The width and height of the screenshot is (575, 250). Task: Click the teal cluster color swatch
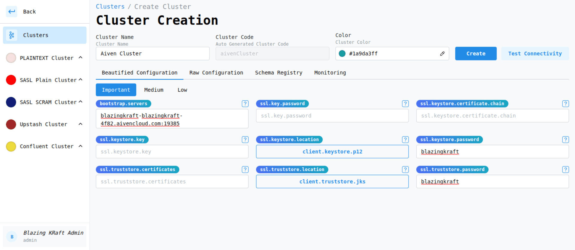pyautogui.click(x=342, y=54)
